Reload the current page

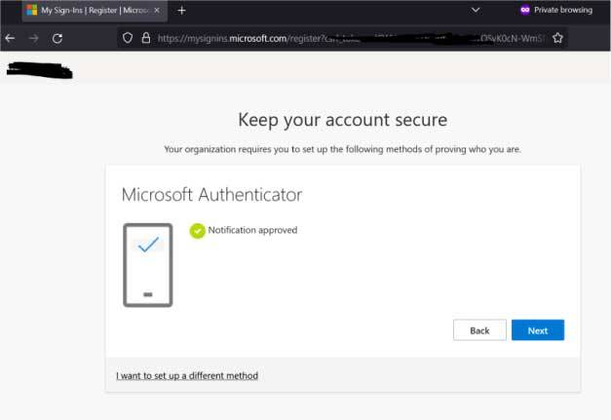click(57, 38)
